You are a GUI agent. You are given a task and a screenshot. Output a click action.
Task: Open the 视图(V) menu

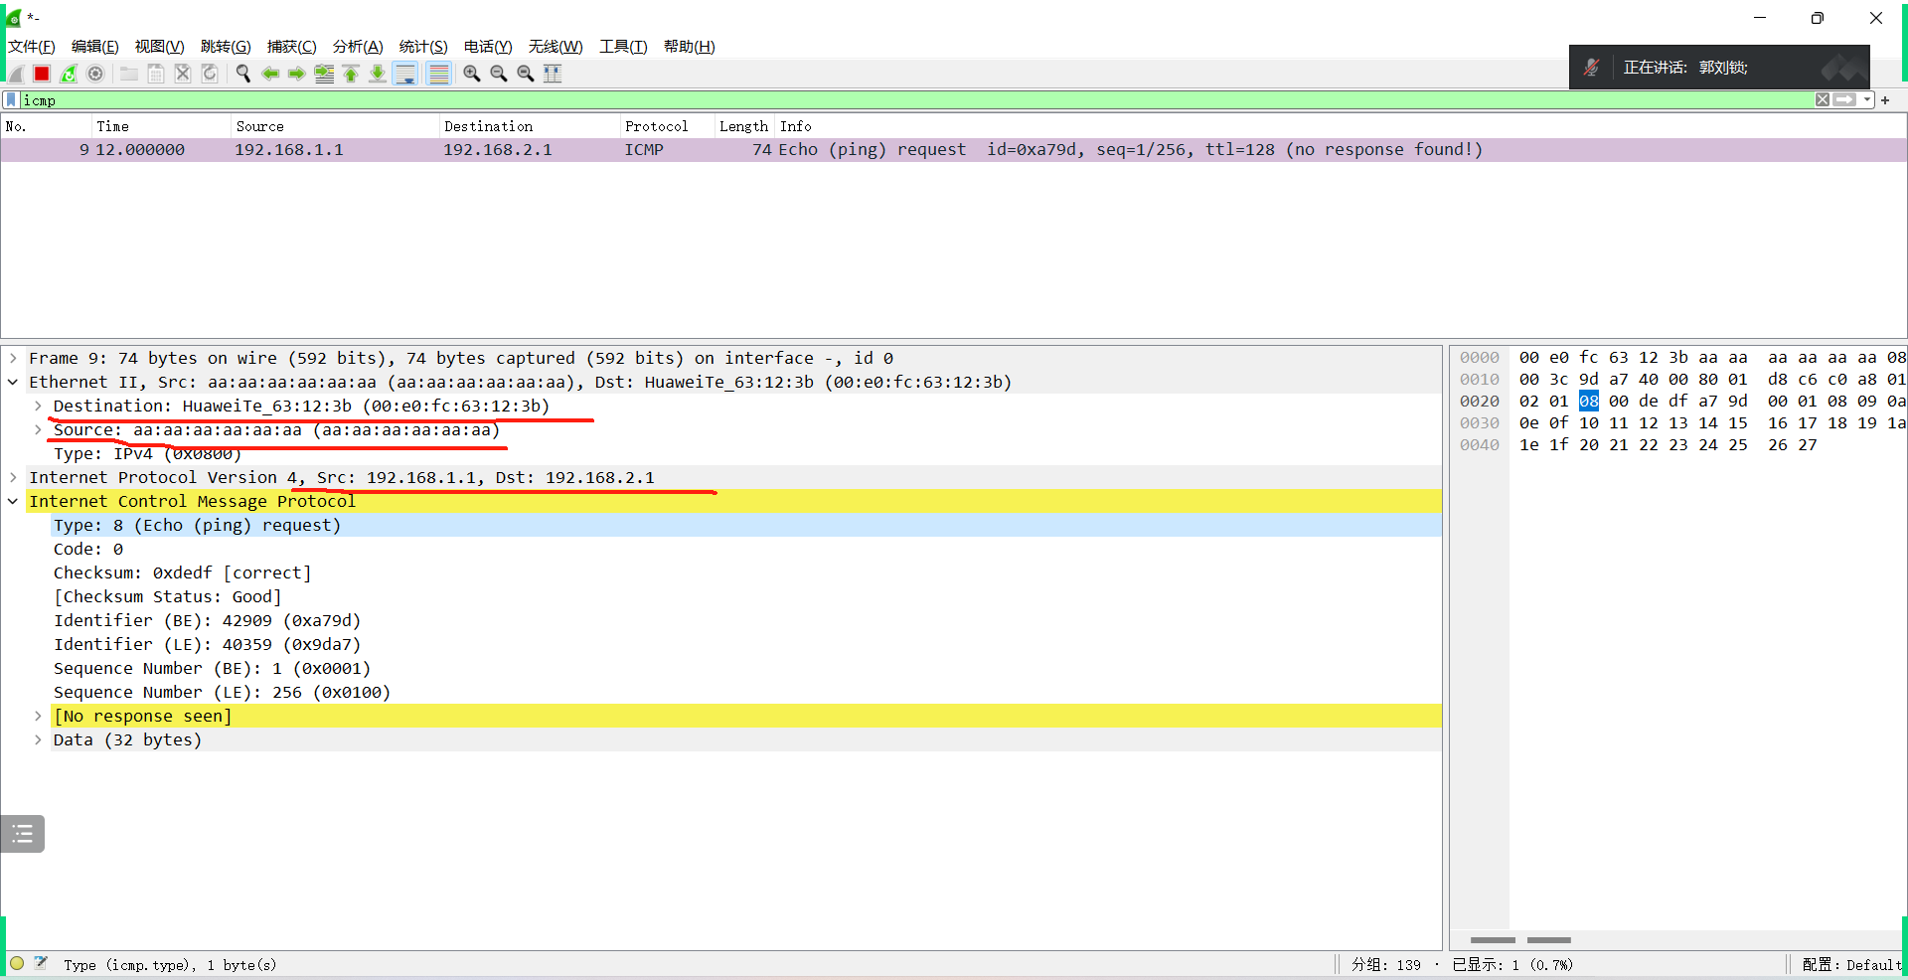coord(160,47)
